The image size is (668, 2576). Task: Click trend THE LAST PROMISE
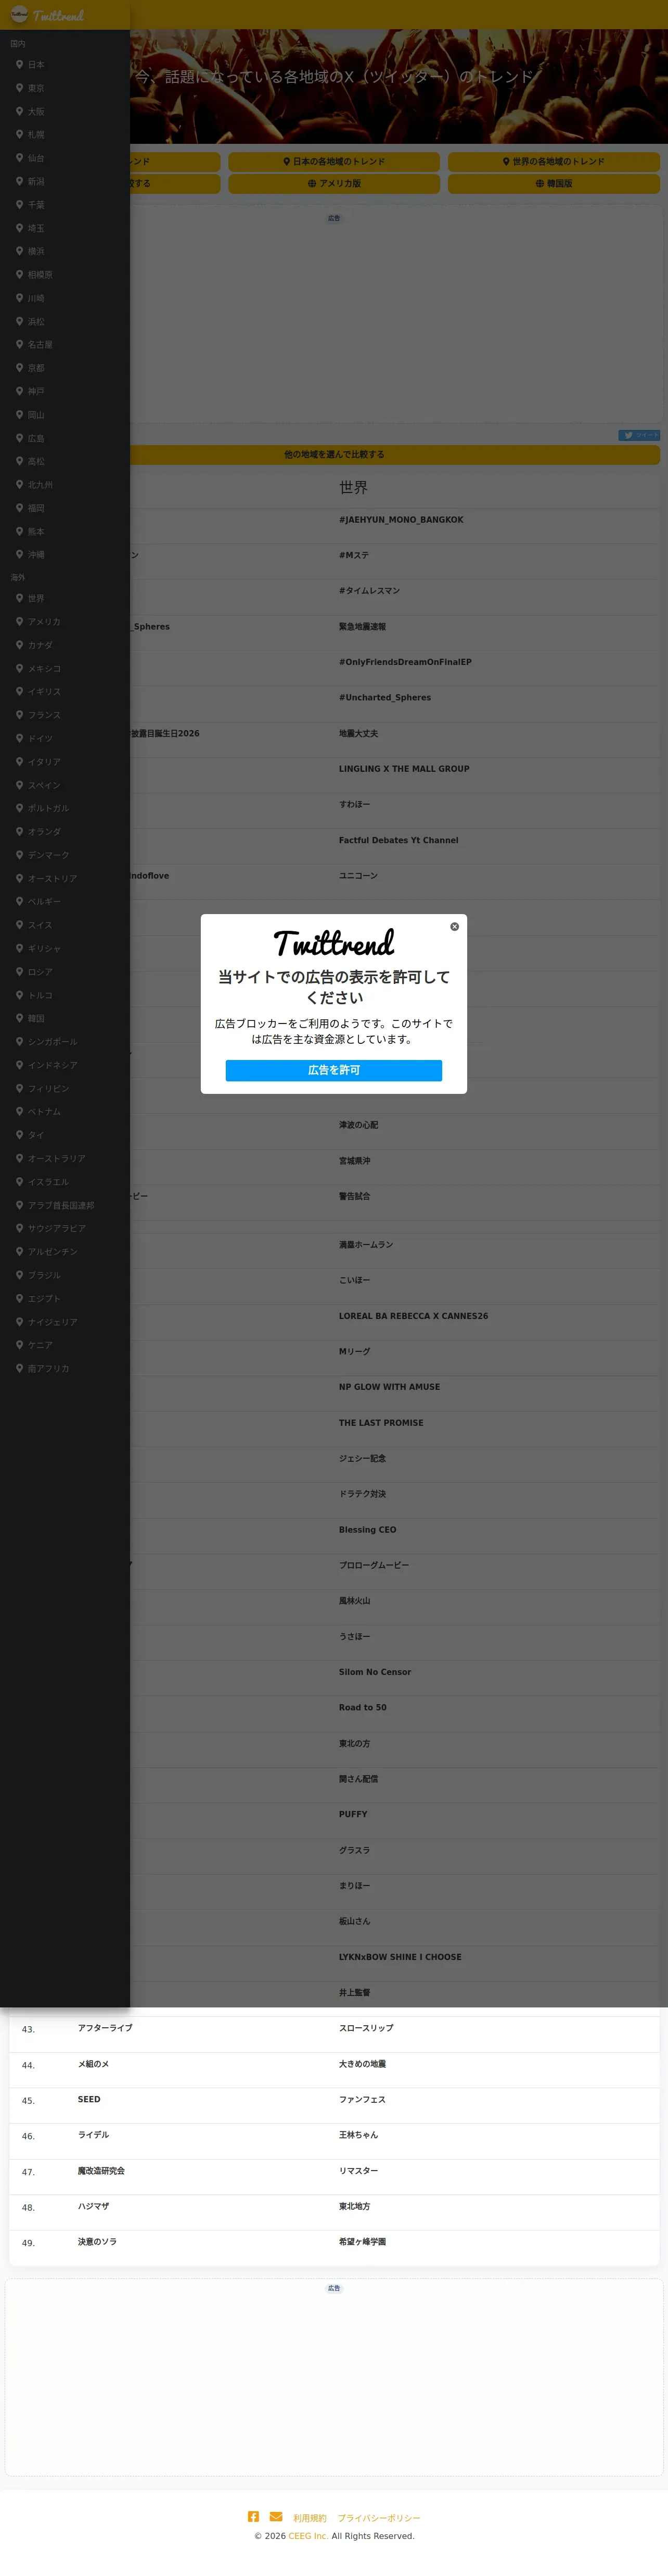tap(380, 1423)
